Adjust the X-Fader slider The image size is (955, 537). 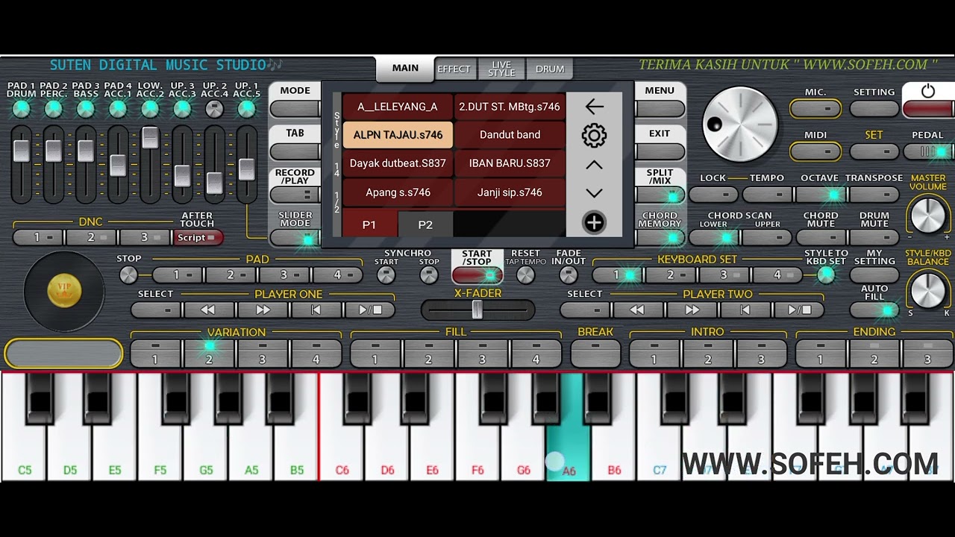pos(477,310)
